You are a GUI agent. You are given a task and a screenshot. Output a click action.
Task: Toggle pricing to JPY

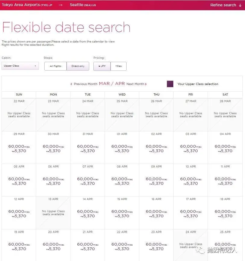(102, 66)
